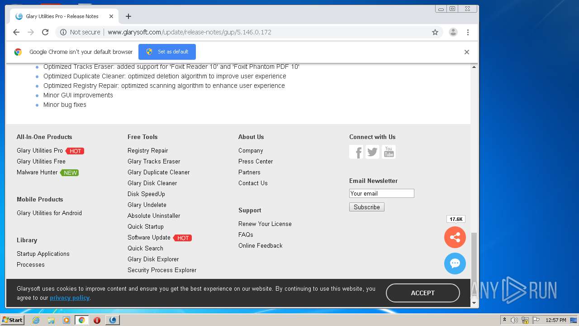This screenshot has height=326, width=579.
Task: Open Glarysoft YouTube channel icon
Action: pyautogui.click(x=389, y=152)
